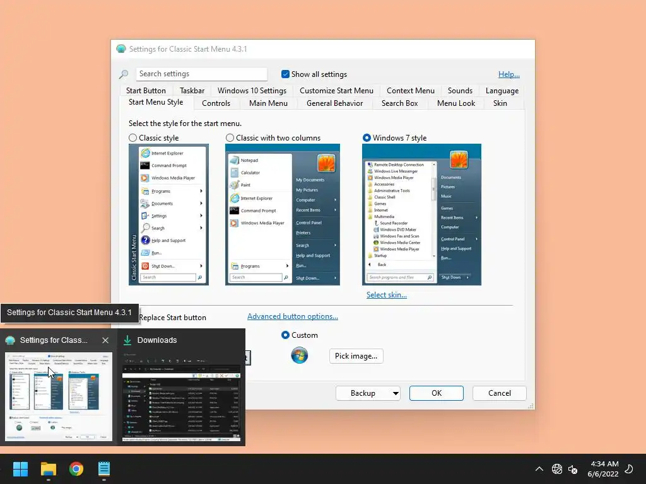Viewport: 646px width, 484px height.
Task: Open the Main Menu tab
Action: coord(268,103)
